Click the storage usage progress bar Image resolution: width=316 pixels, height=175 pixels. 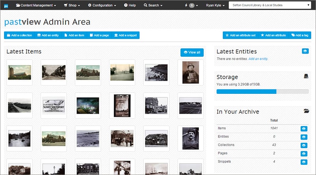262,91
